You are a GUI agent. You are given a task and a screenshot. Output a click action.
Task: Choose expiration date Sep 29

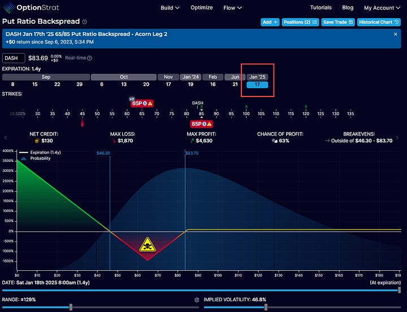pyautogui.click(x=80, y=85)
